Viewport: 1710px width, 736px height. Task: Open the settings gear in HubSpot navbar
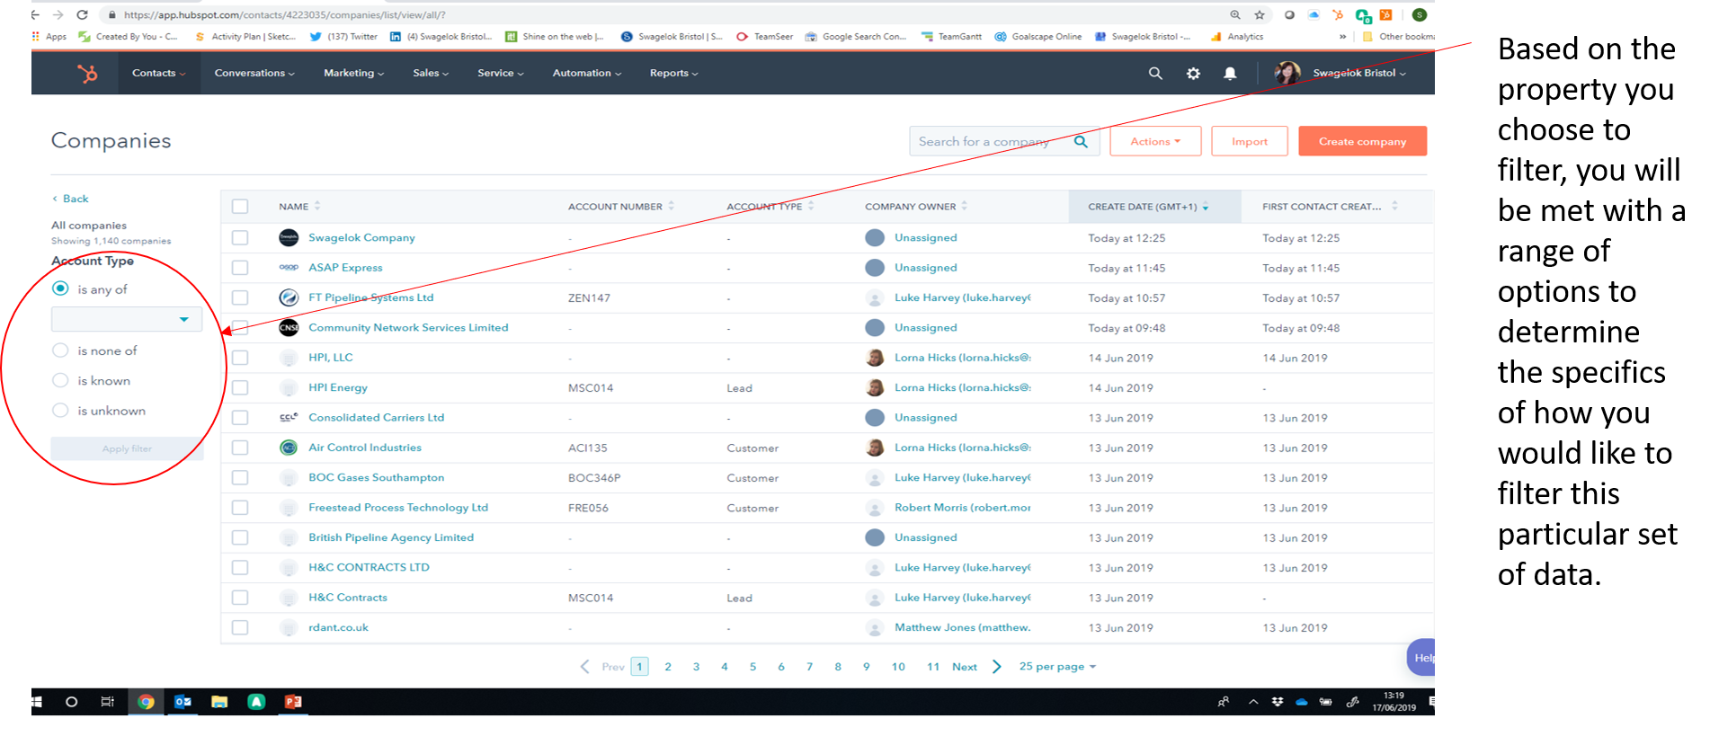coord(1193,74)
